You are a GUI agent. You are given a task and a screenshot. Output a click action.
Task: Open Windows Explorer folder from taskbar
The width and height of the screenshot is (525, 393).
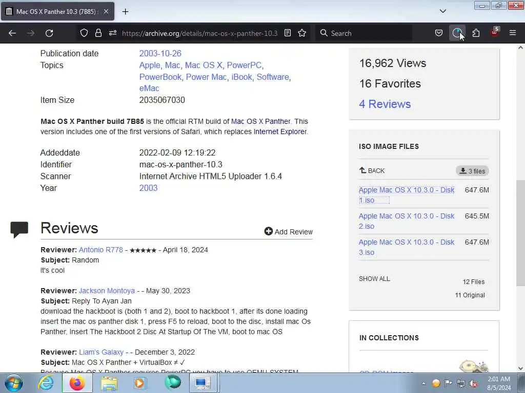[x=109, y=383]
